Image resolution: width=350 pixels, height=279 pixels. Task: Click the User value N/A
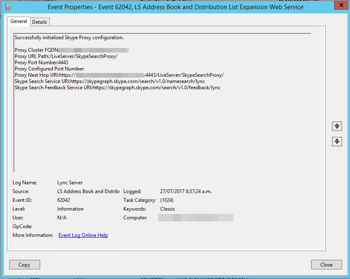coord(62,218)
